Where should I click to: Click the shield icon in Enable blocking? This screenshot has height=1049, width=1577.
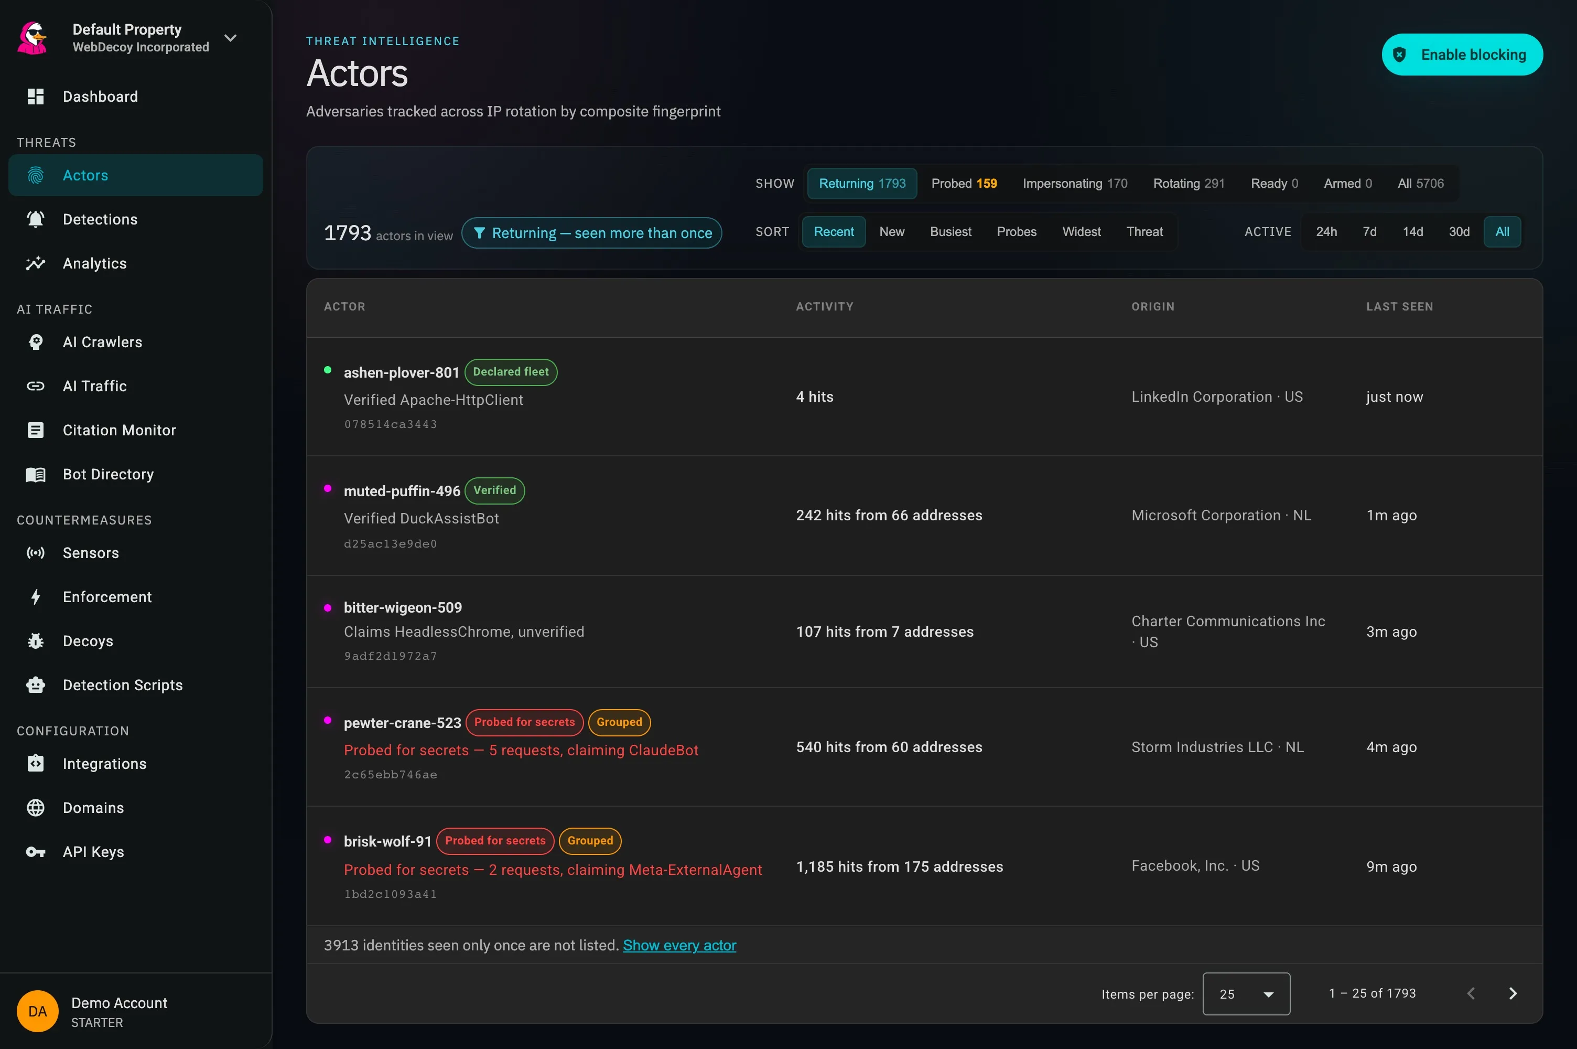point(1400,55)
